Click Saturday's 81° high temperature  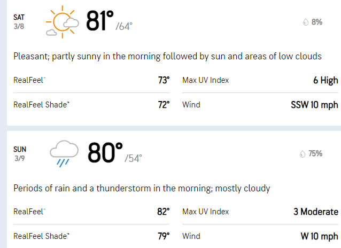(100, 21)
